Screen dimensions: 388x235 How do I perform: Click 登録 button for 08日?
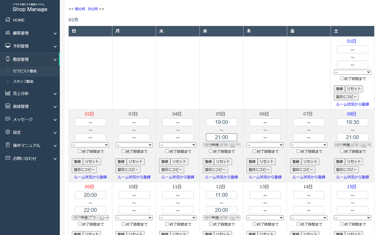point(339,162)
